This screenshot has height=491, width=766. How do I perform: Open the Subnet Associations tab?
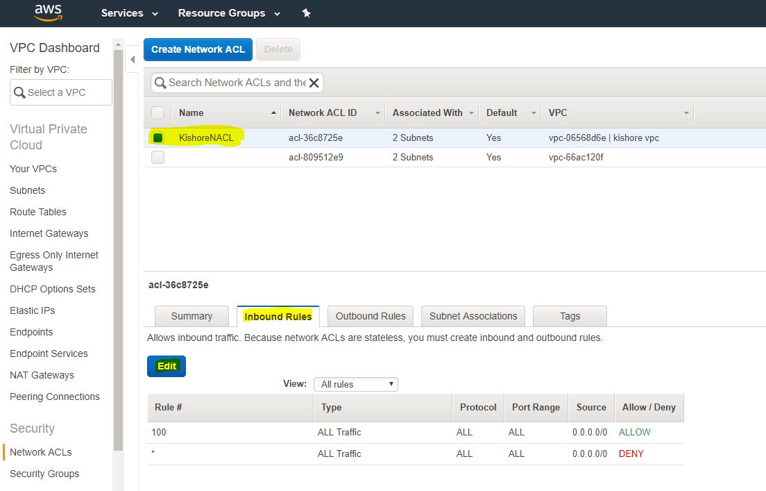(473, 316)
